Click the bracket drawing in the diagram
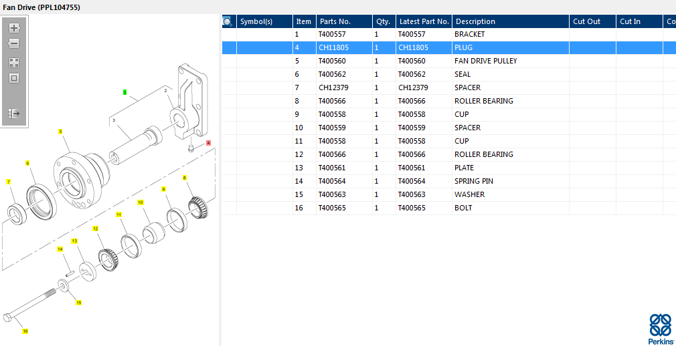 189,102
